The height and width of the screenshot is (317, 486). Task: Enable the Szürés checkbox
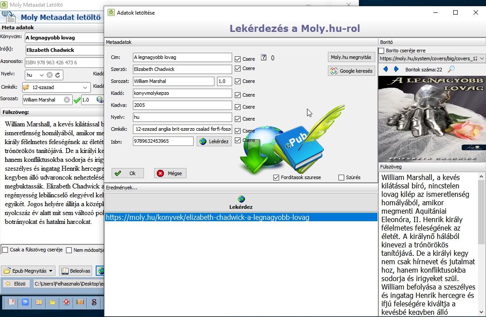pos(341,177)
